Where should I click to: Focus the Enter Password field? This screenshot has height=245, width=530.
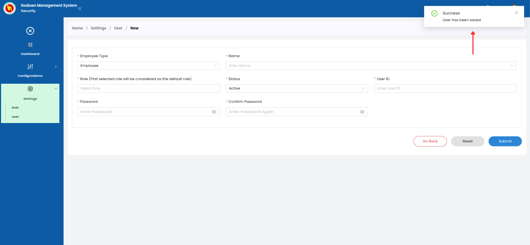(148, 112)
